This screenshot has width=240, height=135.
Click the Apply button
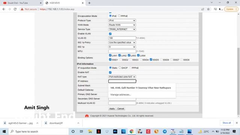pyautogui.click(x=112, y=108)
